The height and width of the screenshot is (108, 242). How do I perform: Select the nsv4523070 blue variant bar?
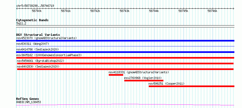tap(125, 41)
